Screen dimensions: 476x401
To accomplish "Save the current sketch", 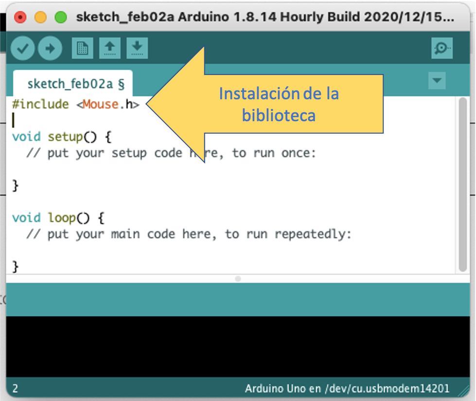I will coord(137,48).
